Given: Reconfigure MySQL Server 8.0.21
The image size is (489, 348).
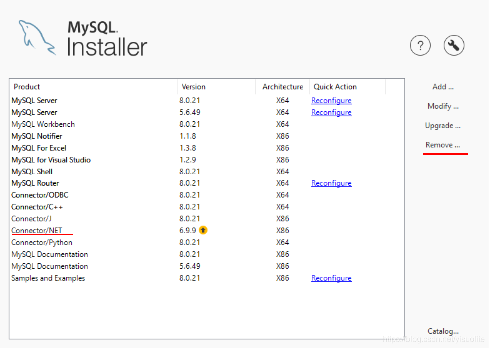Looking at the screenshot, I should [x=331, y=101].
